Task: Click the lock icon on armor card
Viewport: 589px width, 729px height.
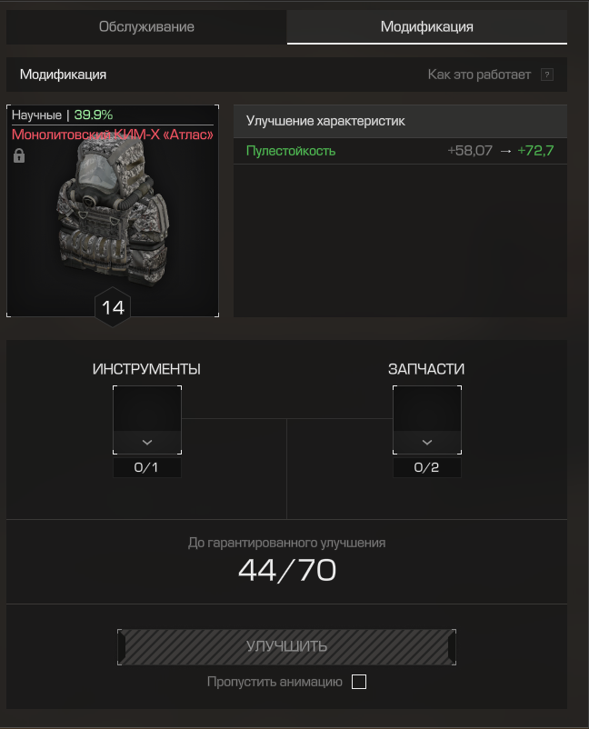Action: pos(19,155)
